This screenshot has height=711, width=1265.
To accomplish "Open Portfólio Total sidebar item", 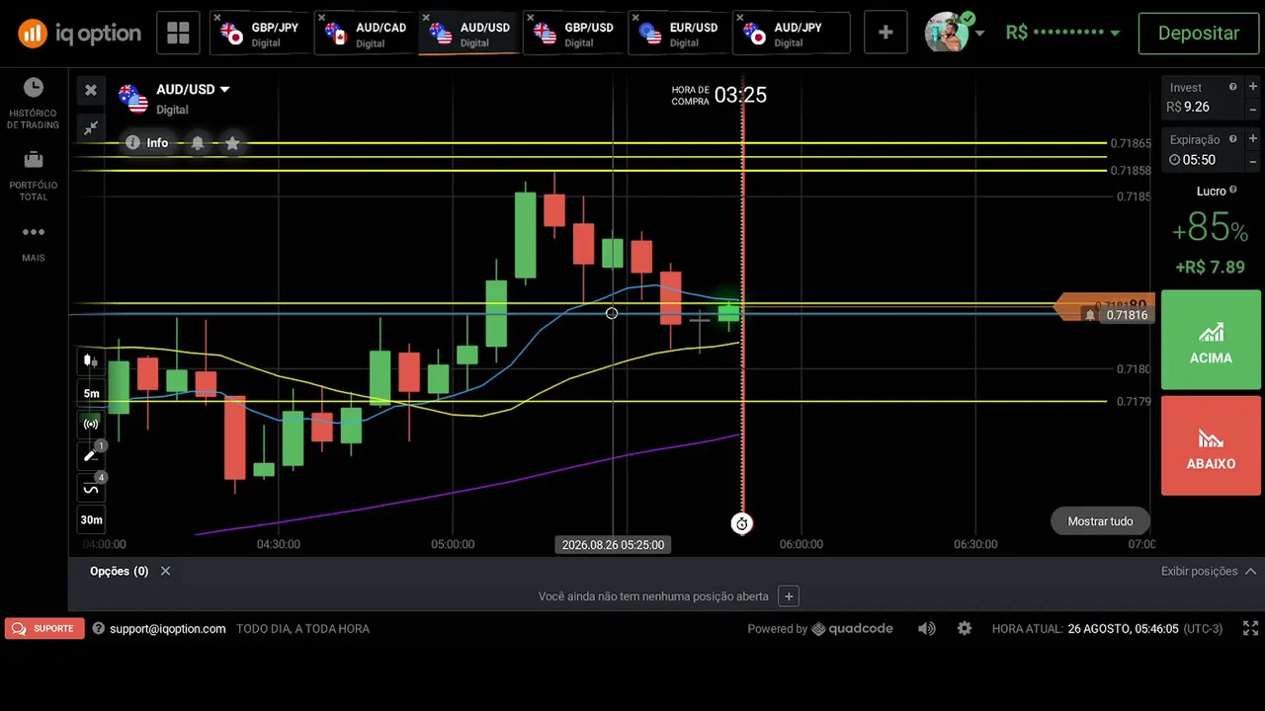I will 34,177.
